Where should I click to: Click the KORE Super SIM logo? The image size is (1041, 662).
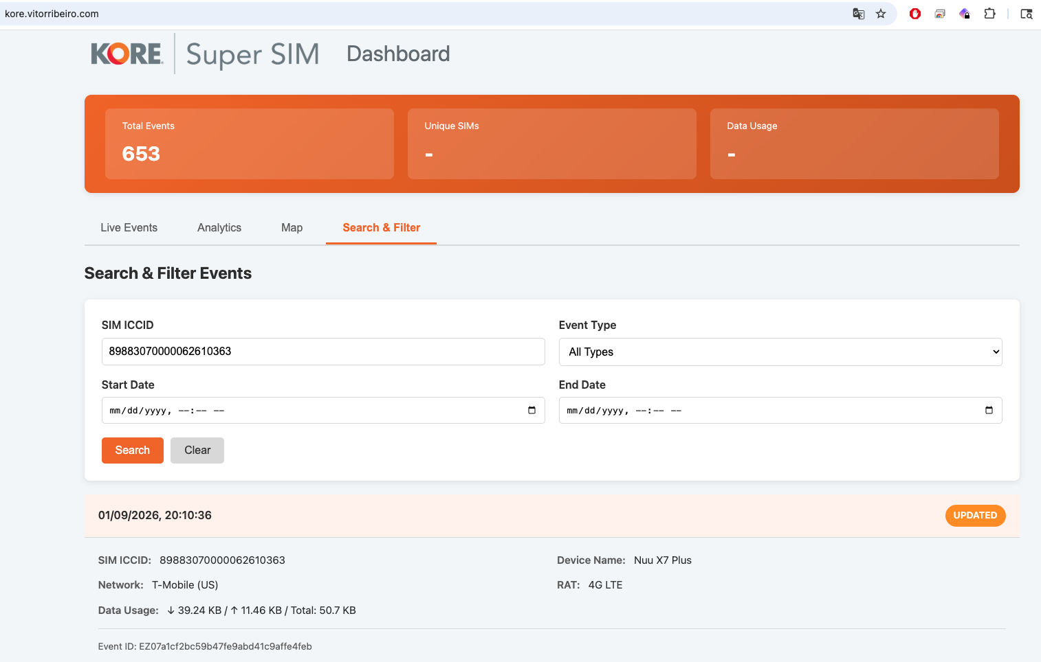click(204, 54)
